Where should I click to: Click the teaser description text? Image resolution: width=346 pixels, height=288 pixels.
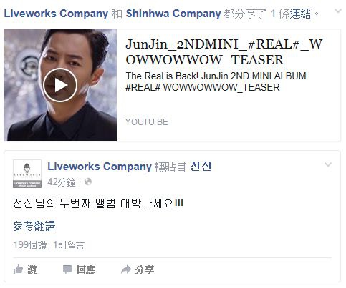[x=216, y=81]
